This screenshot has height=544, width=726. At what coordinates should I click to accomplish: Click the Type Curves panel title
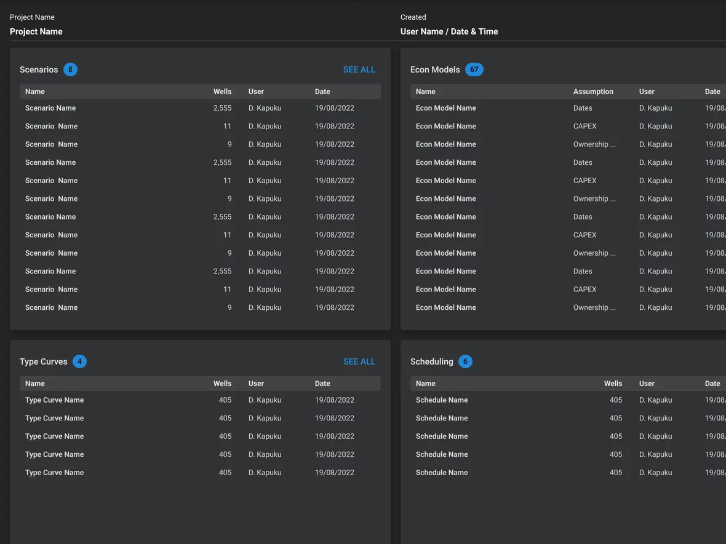point(44,361)
